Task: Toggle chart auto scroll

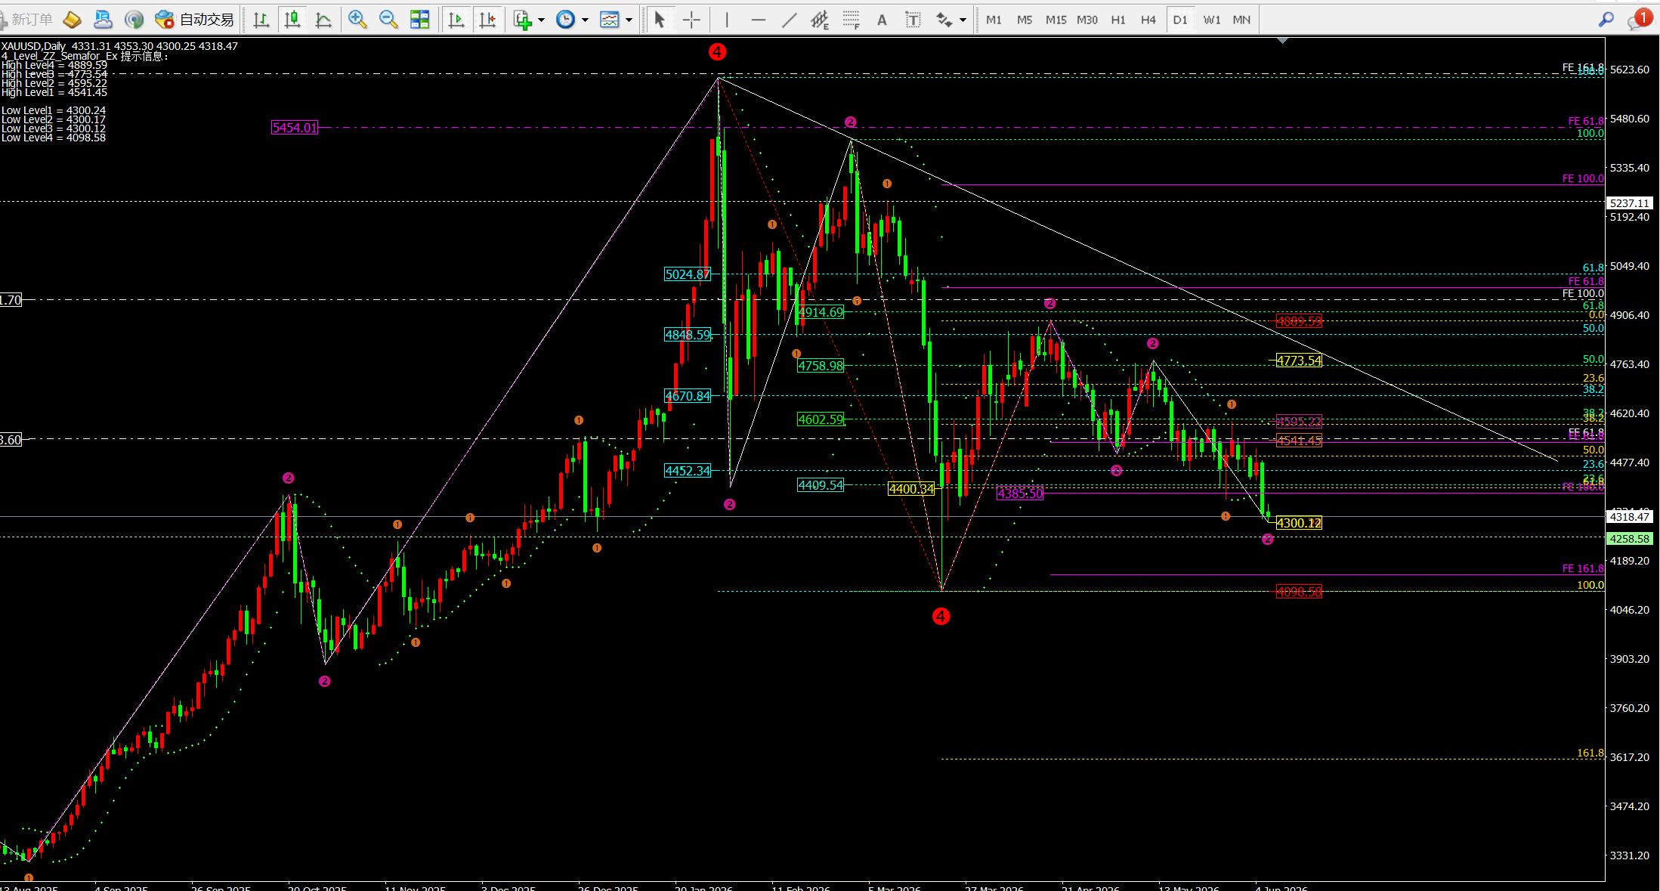Action: click(x=456, y=20)
